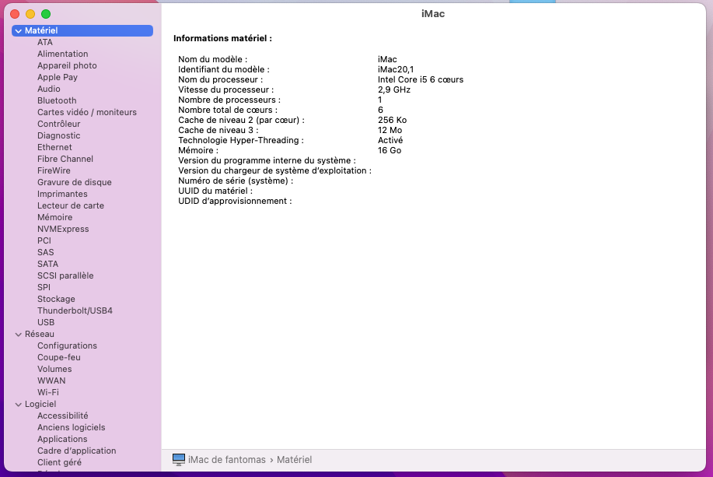Image resolution: width=713 pixels, height=477 pixels.
Task: Select Fibre Channel entry
Action: [x=65, y=159]
